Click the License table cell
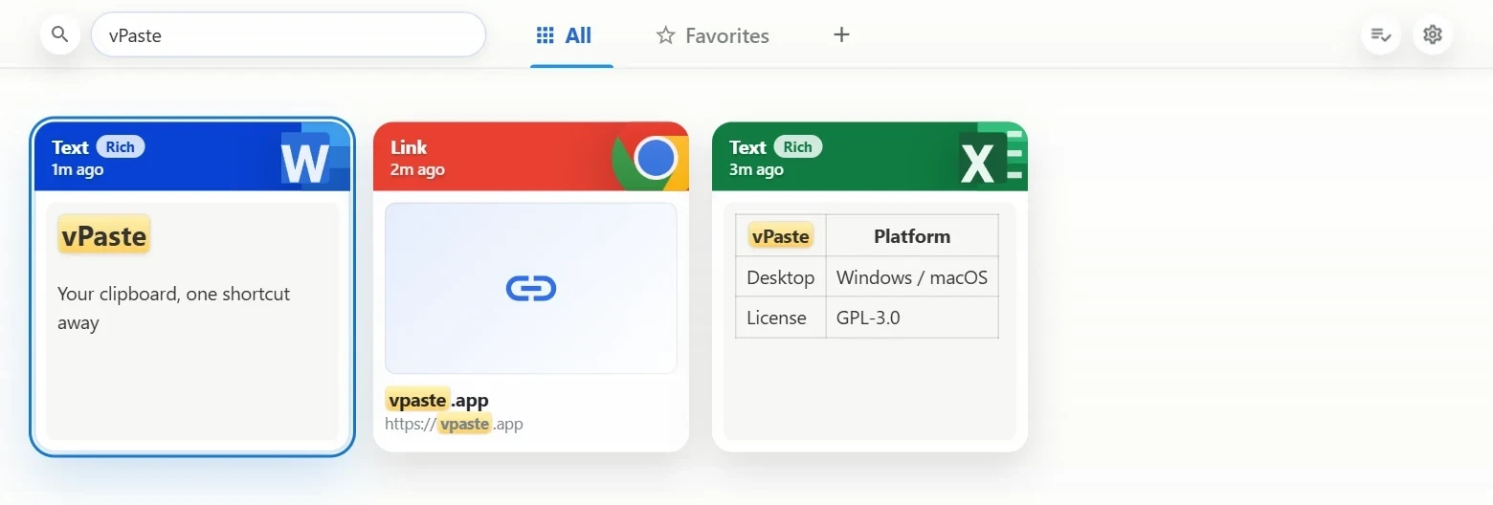This screenshot has width=1493, height=505. (x=781, y=318)
